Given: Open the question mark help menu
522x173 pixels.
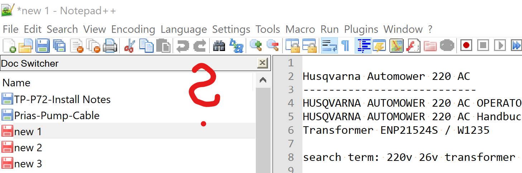Looking at the screenshot, I should 430,29.
